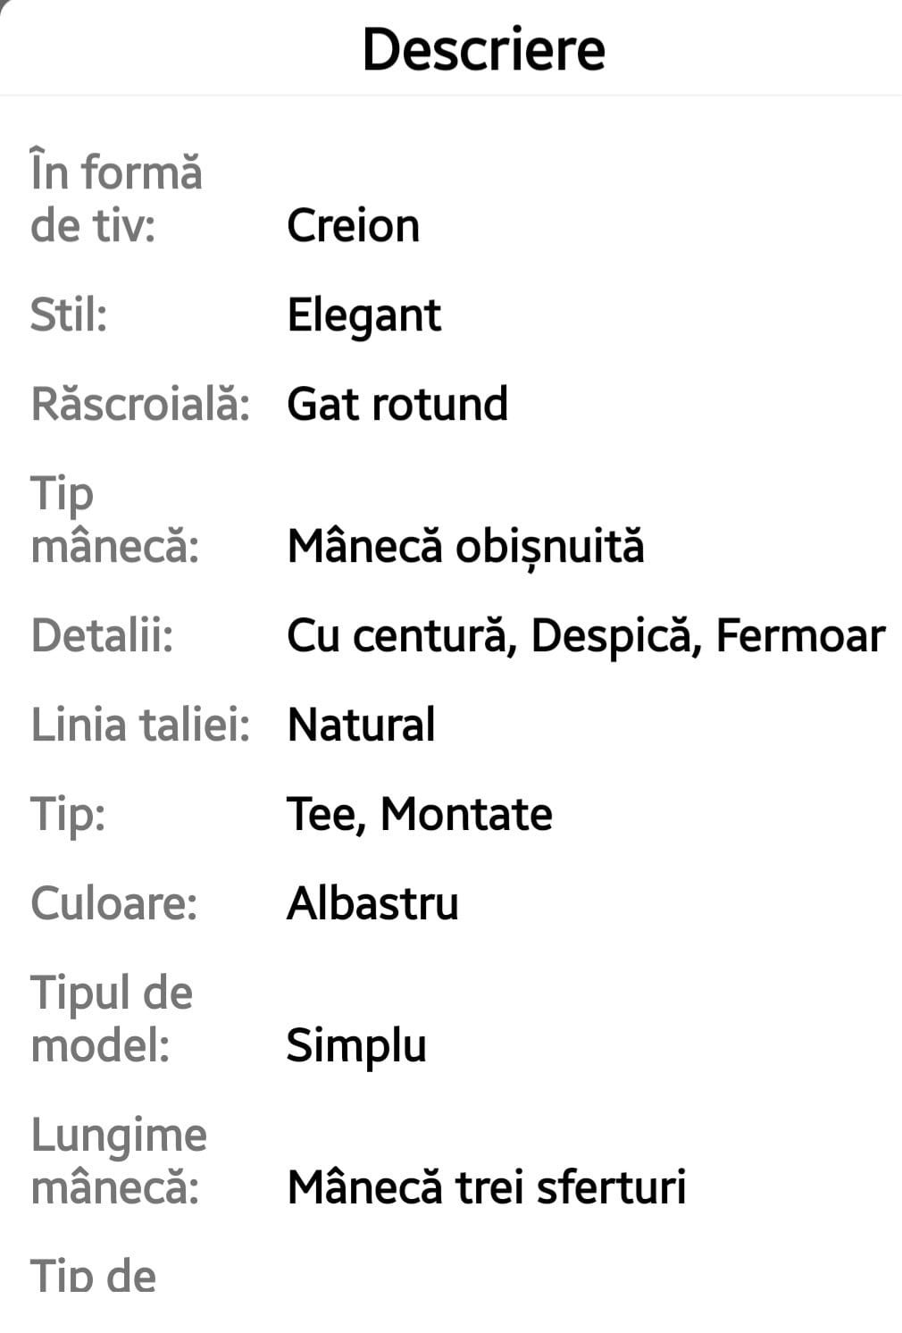Tap the Stil label

pyautogui.click(x=69, y=314)
